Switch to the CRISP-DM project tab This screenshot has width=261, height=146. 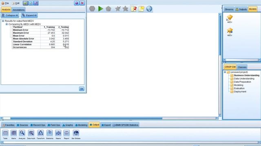click(x=230, y=67)
